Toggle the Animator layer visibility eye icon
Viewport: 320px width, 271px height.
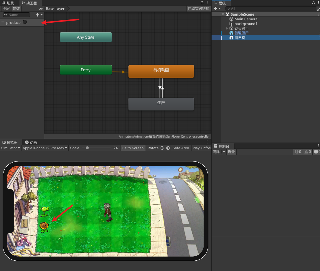point(41,9)
